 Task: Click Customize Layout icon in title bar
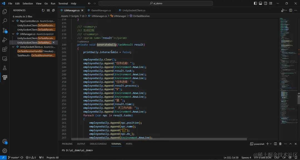pyautogui.click(x=271, y=3)
